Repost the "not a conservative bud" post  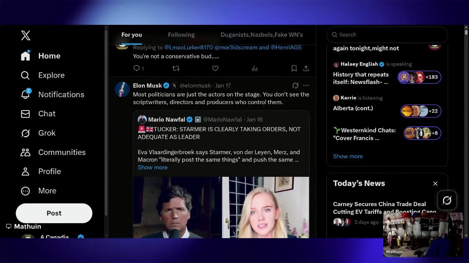176,68
